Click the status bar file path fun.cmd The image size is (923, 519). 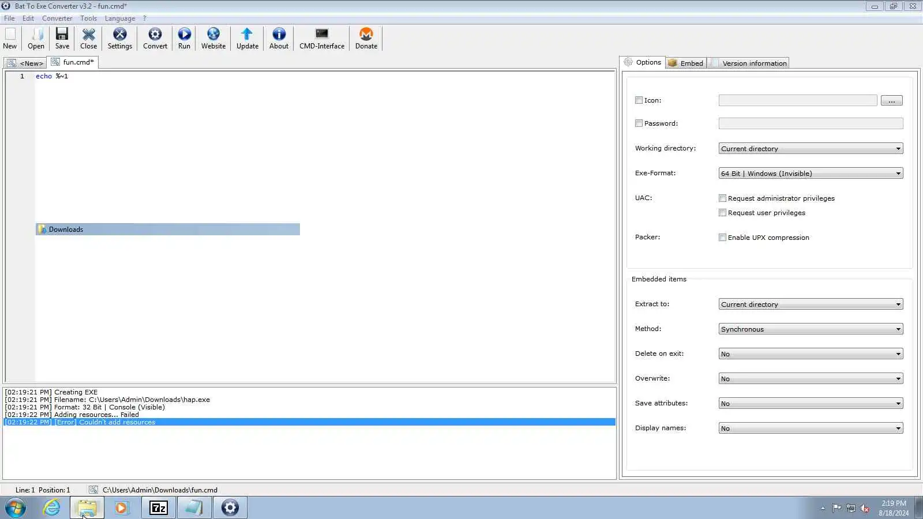click(160, 490)
